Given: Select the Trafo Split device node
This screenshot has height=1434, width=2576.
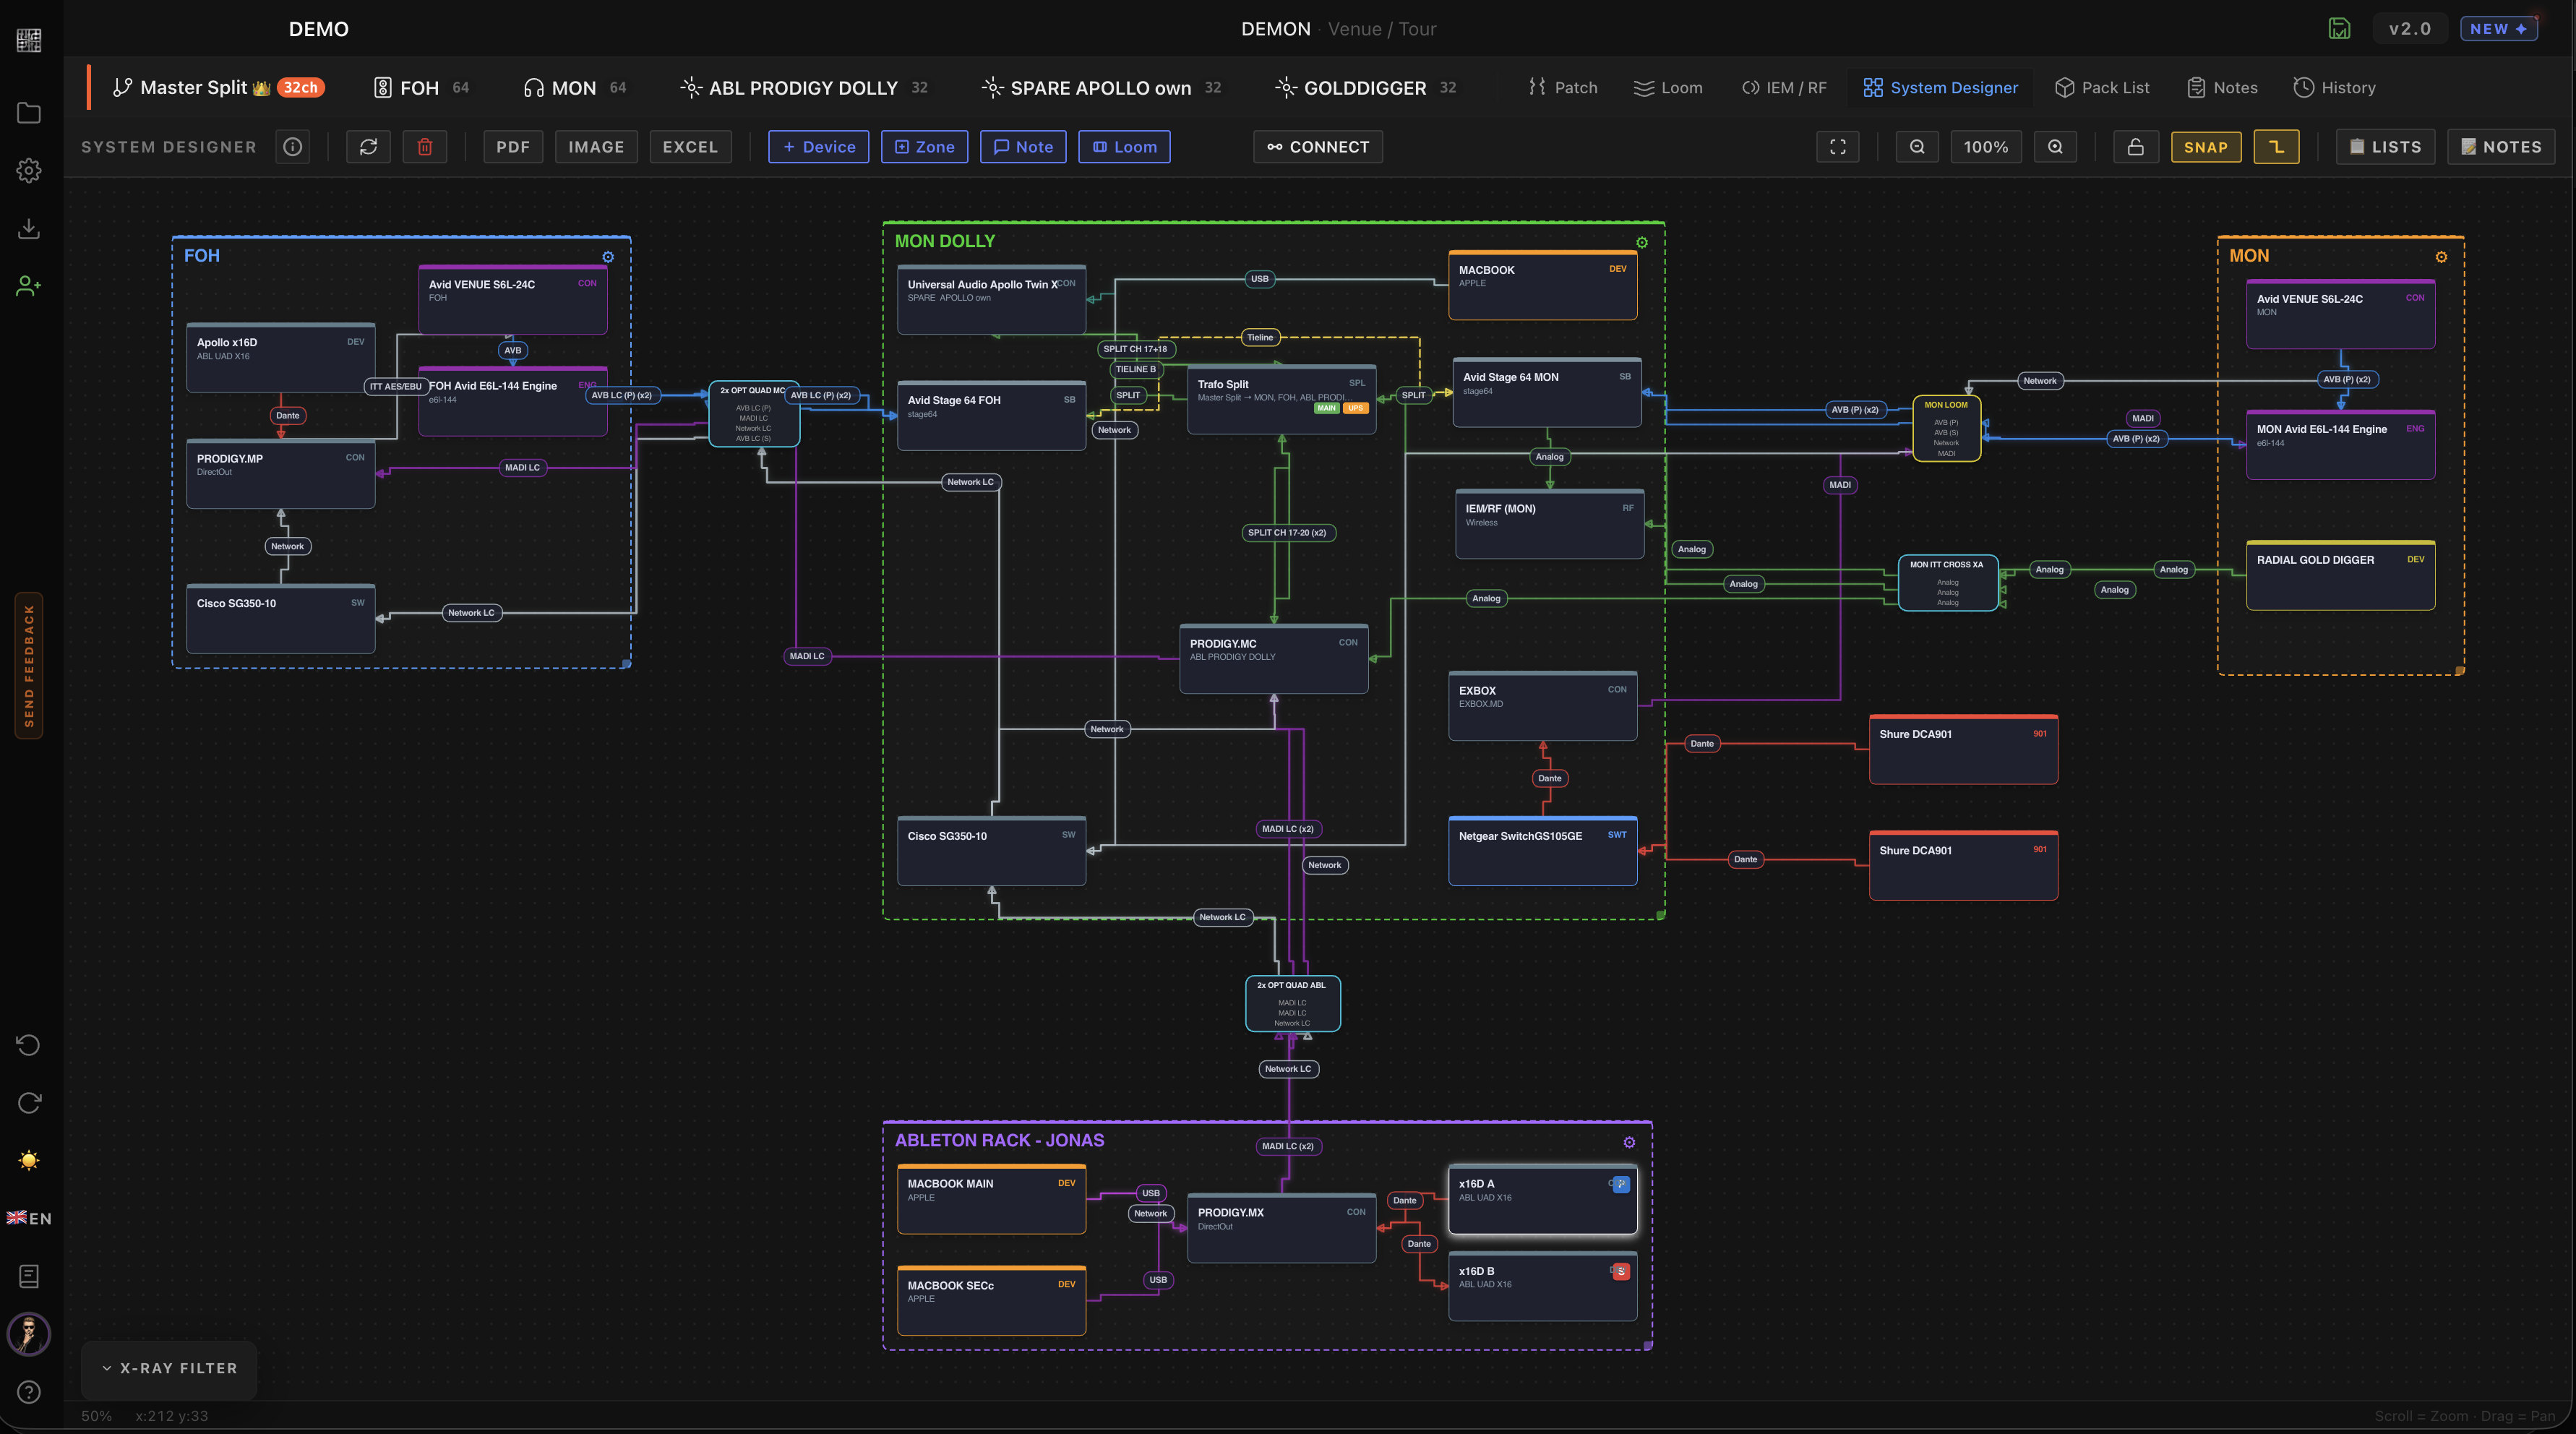Looking at the screenshot, I should tap(1281, 399).
